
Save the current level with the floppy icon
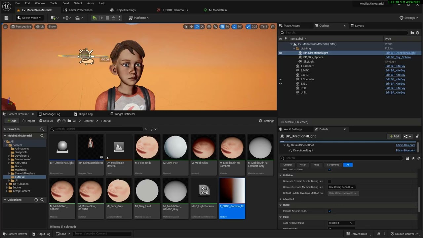6,18
